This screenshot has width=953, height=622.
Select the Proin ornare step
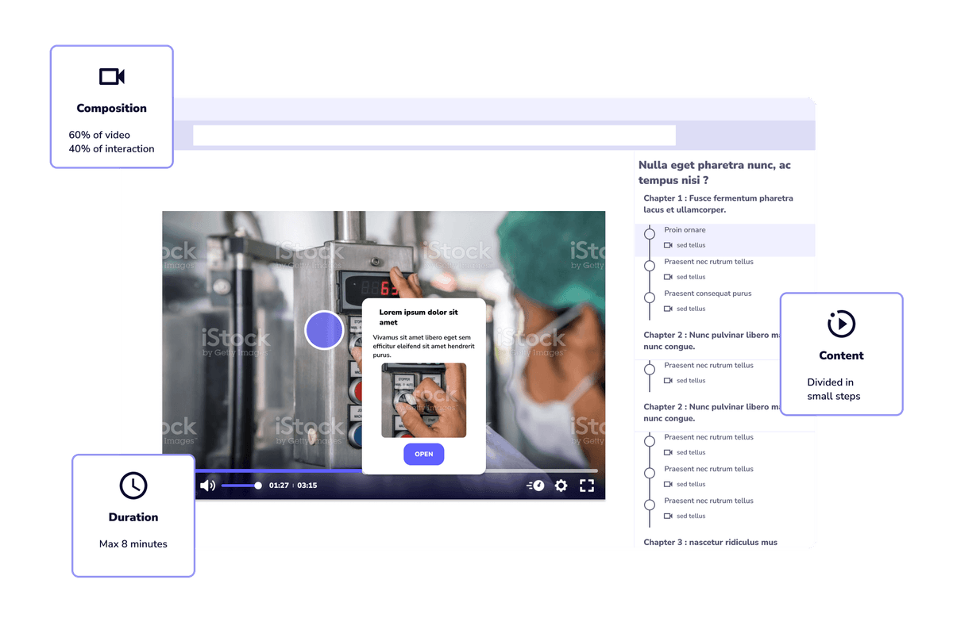685,230
